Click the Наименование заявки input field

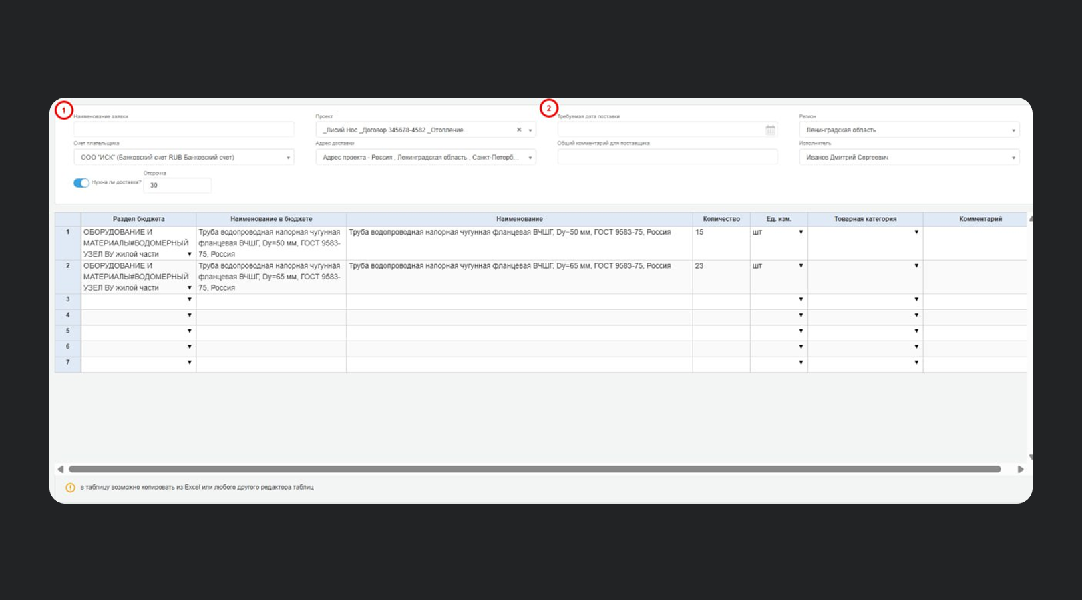tap(184, 130)
